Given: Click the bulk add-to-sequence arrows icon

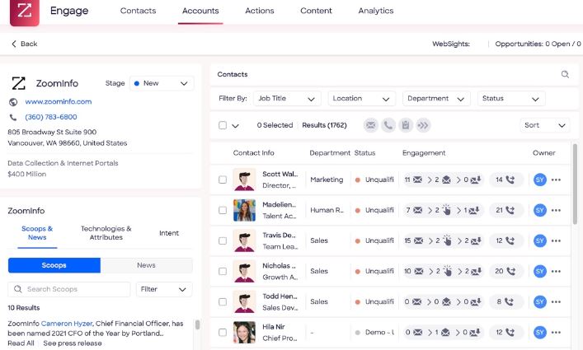Looking at the screenshot, I should point(423,125).
